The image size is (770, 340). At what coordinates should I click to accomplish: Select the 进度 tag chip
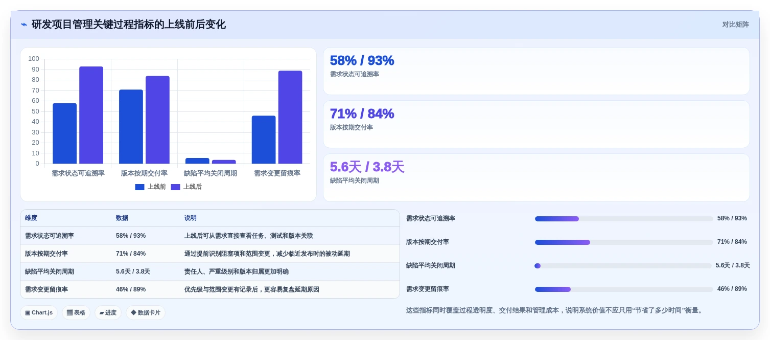pos(108,312)
